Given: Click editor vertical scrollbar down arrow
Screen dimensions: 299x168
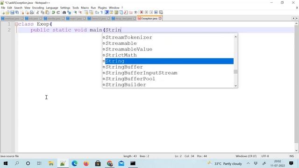Looking at the screenshot, I should coord(296,150).
